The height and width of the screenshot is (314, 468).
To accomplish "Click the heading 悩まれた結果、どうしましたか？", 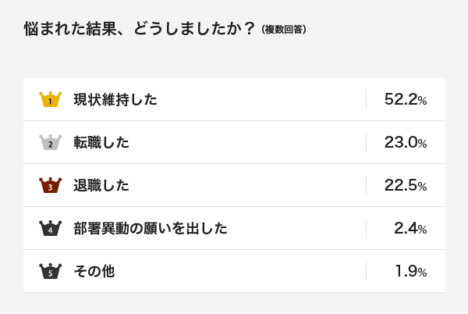I will 140,29.
